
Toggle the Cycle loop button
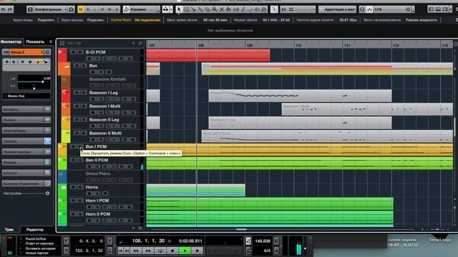click(x=160, y=251)
